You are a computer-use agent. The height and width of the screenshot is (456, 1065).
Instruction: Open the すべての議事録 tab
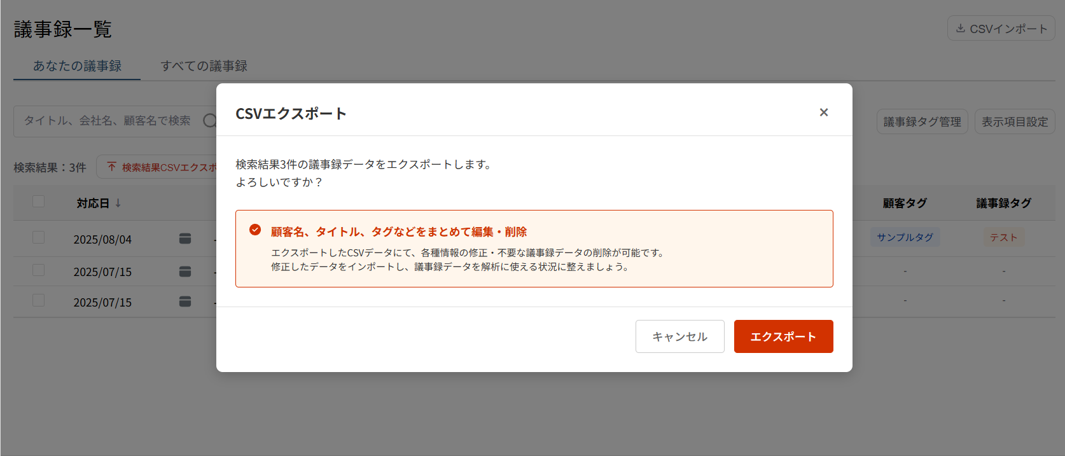204,66
